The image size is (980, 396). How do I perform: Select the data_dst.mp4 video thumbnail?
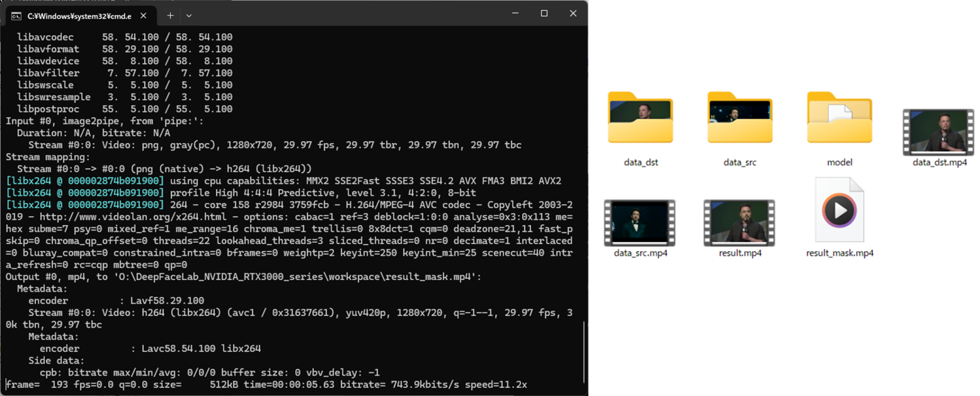click(938, 132)
